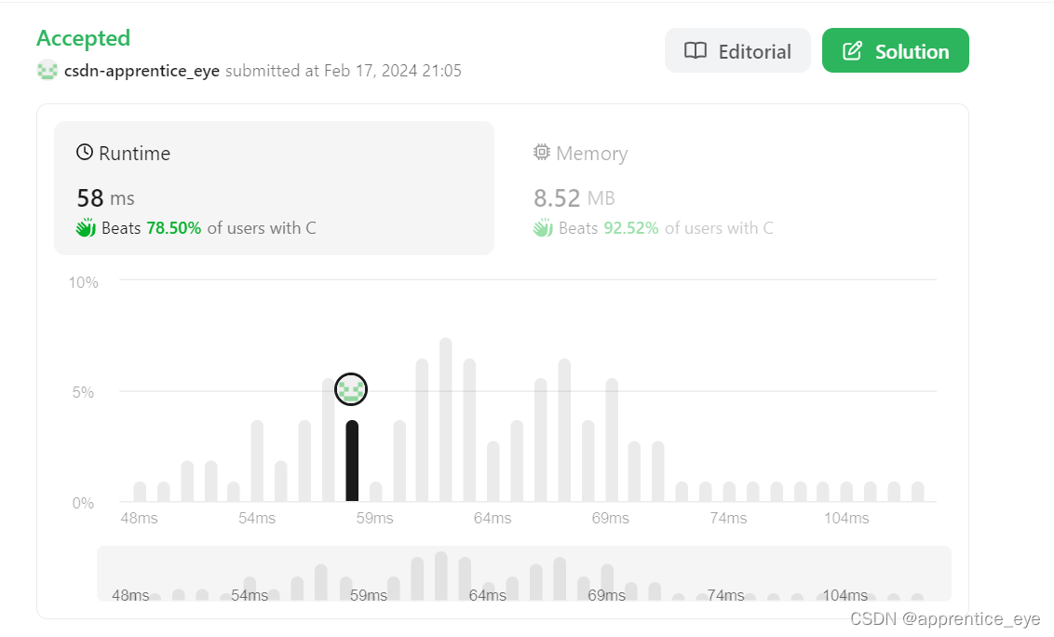
Task: Open the Editorial button
Action: pos(737,50)
